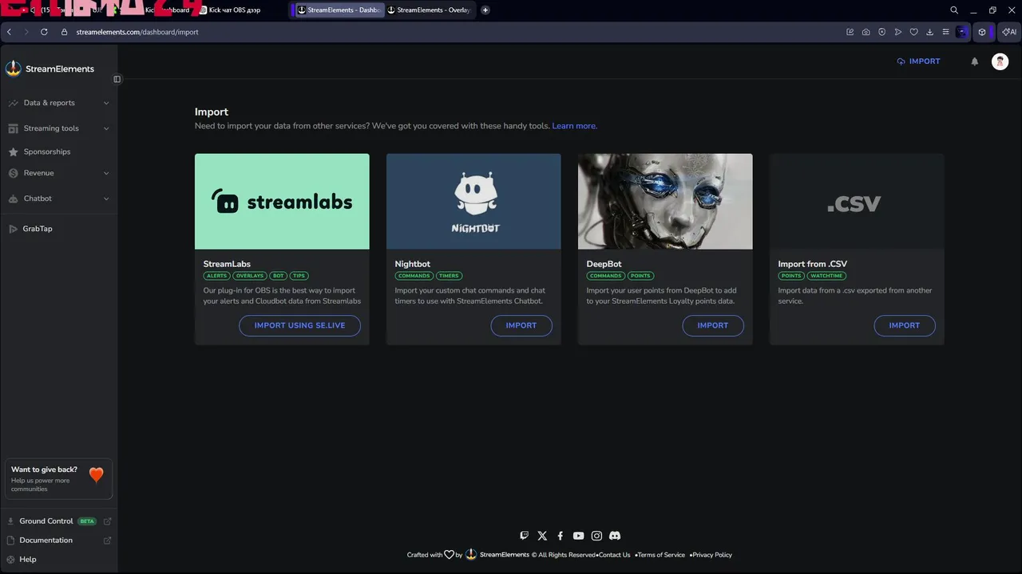Open StreamElements Twitch page from footer
1022x574 pixels.
524,536
